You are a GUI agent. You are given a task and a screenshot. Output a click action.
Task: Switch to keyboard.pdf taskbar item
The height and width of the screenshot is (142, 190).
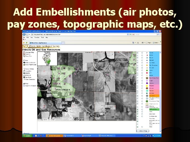(89, 136)
